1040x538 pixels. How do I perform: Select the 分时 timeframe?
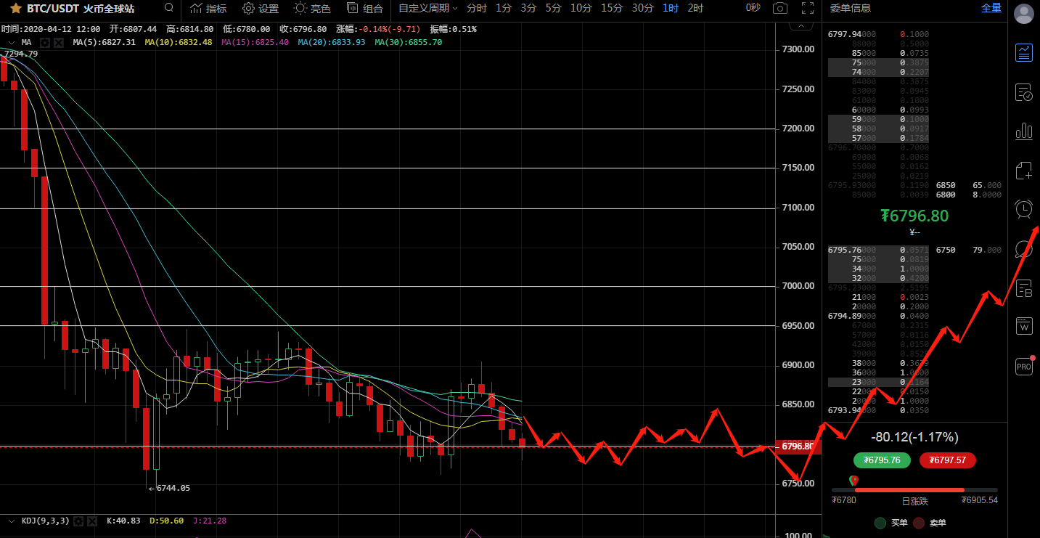(x=477, y=9)
